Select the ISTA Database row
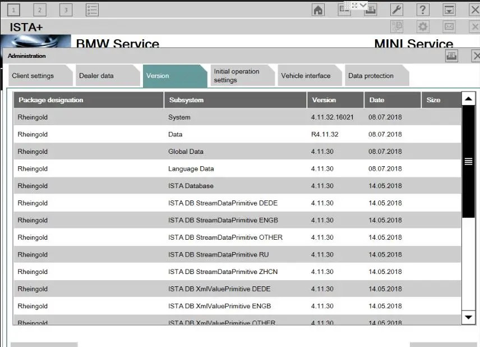The width and height of the screenshot is (480, 347). [x=237, y=186]
